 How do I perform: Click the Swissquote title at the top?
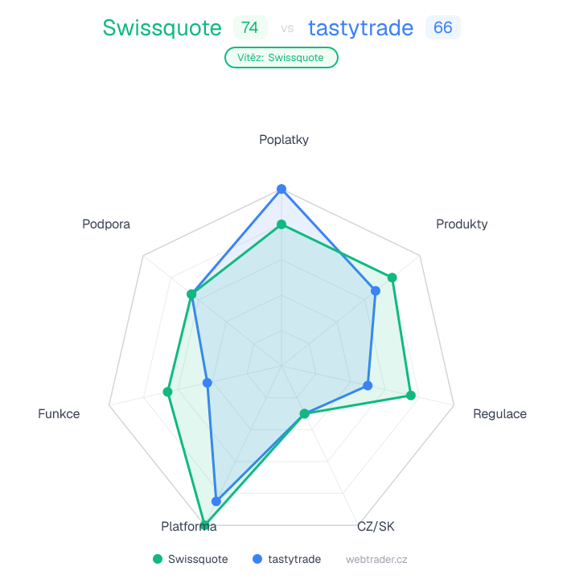[x=162, y=28]
